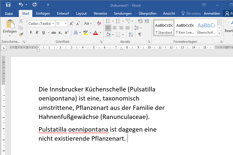Save the document with the floppy disk icon
Viewport: 233px width, 155px height.
click(8, 5)
